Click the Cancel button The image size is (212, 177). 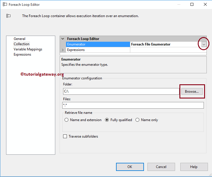tap(161, 167)
